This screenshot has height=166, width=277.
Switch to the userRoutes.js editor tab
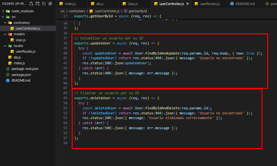209,4
